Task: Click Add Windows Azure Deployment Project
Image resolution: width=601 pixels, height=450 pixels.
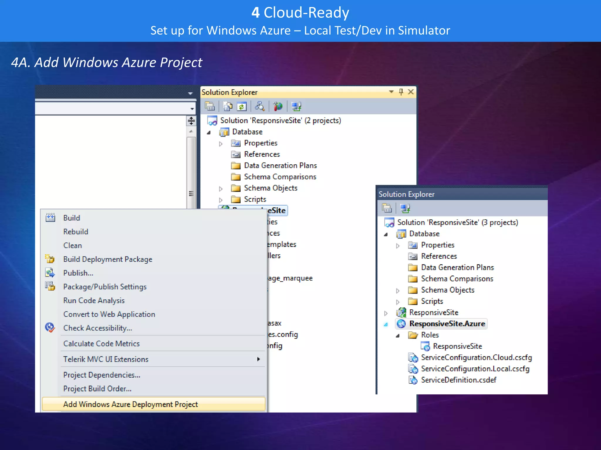Action: click(153, 404)
